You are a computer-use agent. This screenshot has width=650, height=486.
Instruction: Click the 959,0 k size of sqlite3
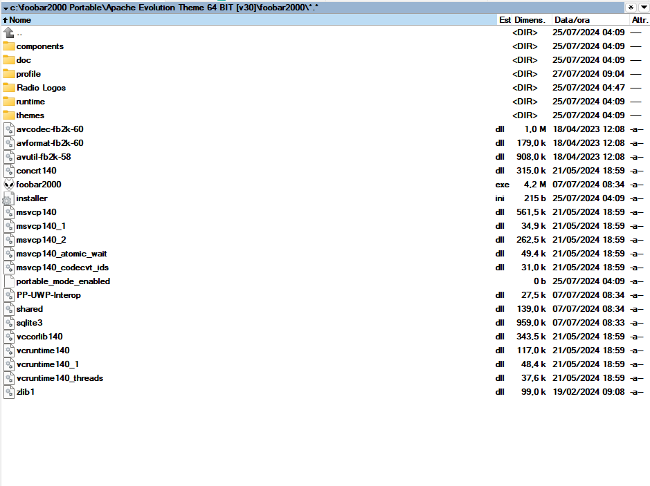(531, 323)
